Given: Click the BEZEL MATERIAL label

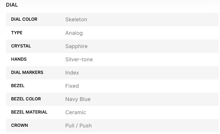Looking at the screenshot, I should point(29,112).
